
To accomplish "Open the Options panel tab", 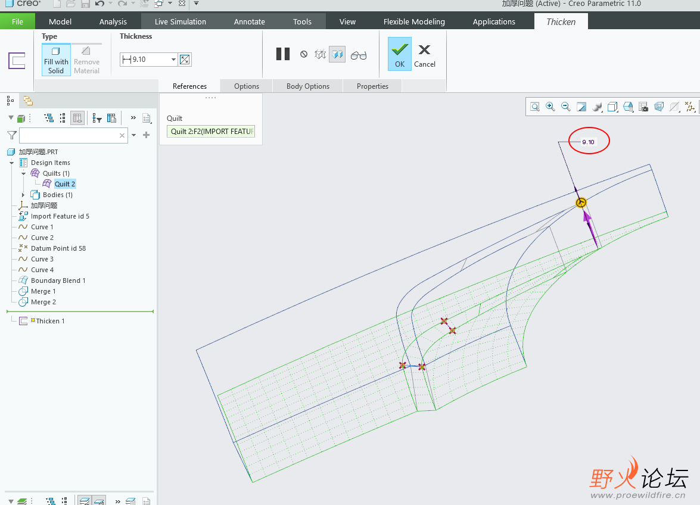I will [247, 86].
